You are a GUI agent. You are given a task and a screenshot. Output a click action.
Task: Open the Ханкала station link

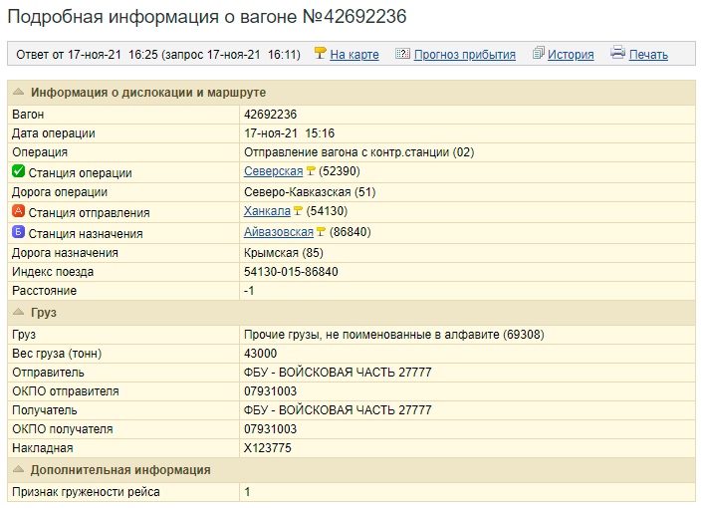coord(267,212)
